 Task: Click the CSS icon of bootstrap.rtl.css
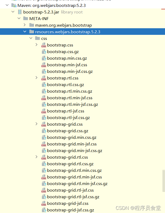(44, 78)
